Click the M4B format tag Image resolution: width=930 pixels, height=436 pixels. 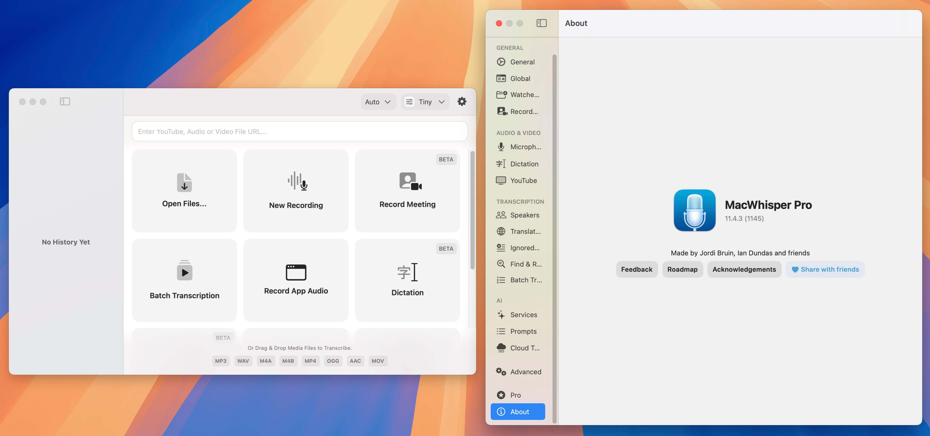(x=288, y=361)
